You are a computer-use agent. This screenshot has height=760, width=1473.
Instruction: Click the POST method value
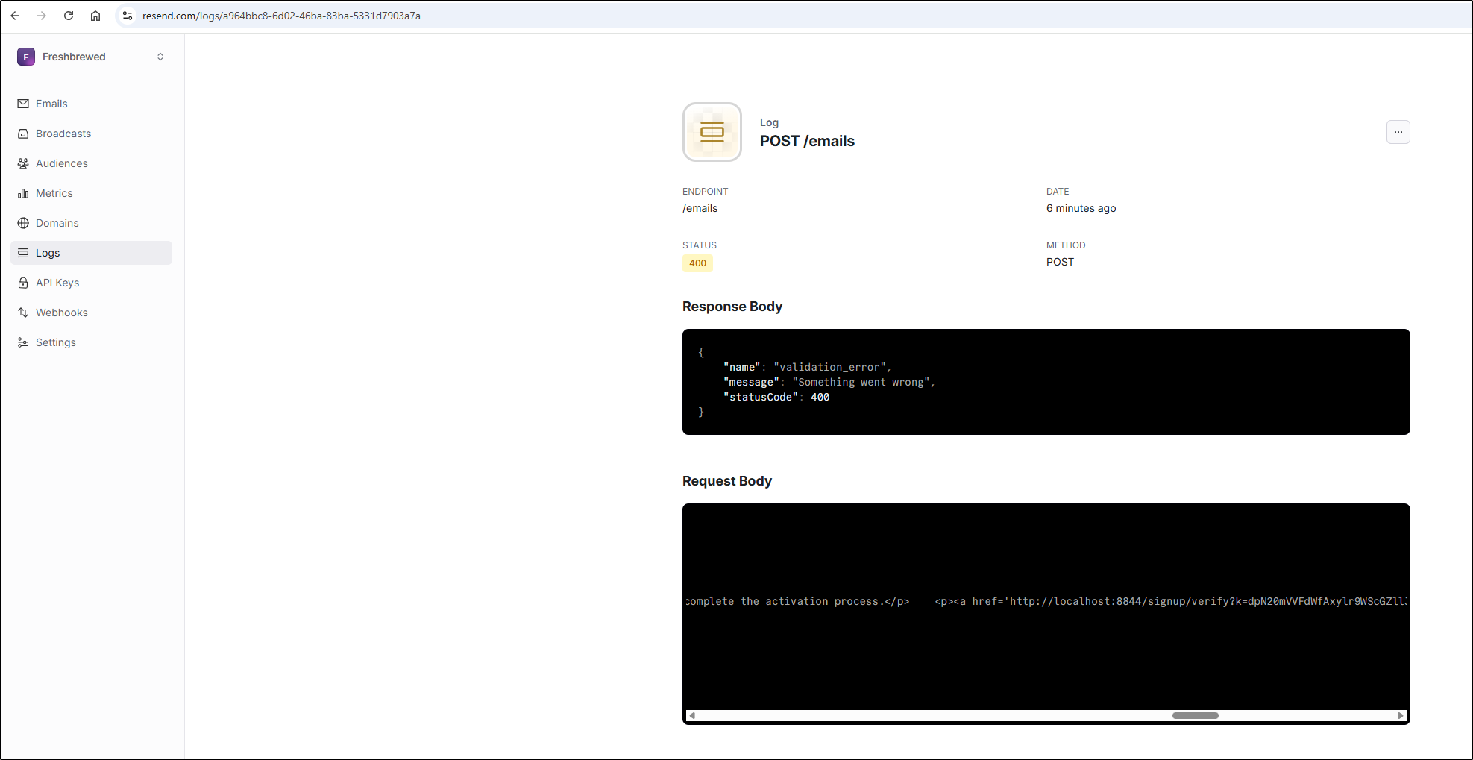coord(1060,262)
